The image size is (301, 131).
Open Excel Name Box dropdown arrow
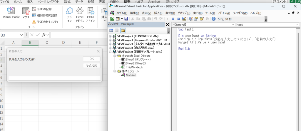pos(21,35)
